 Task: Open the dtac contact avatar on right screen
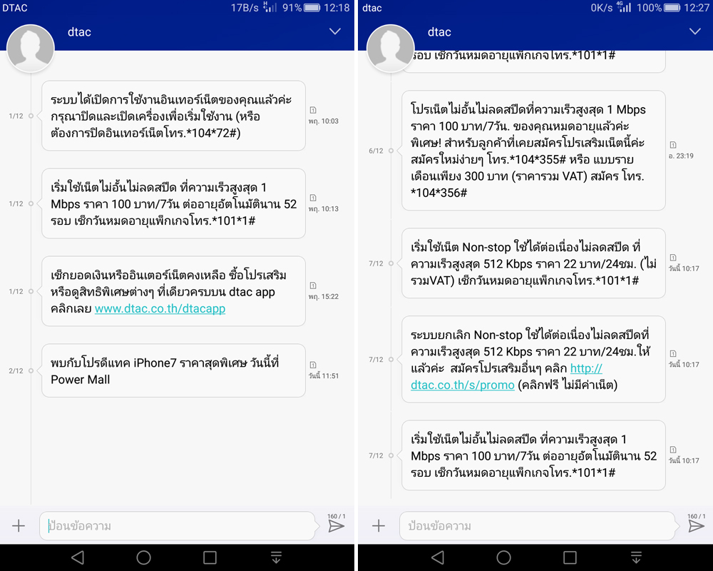tap(391, 49)
